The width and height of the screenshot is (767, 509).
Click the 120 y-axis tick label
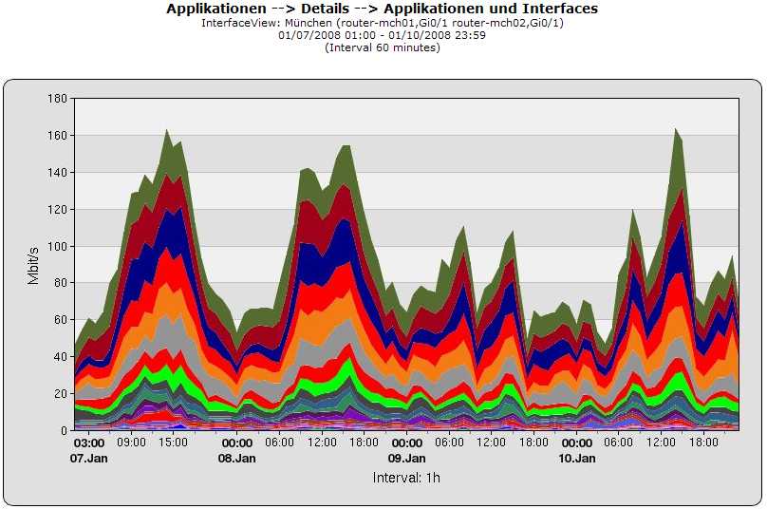pyautogui.click(x=56, y=209)
